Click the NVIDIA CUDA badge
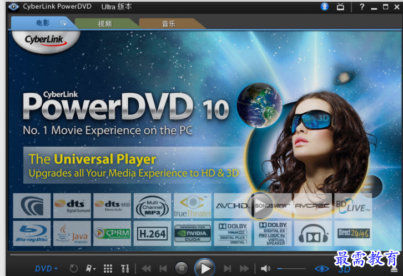Screen dimensions: 403x276 coord(193,233)
